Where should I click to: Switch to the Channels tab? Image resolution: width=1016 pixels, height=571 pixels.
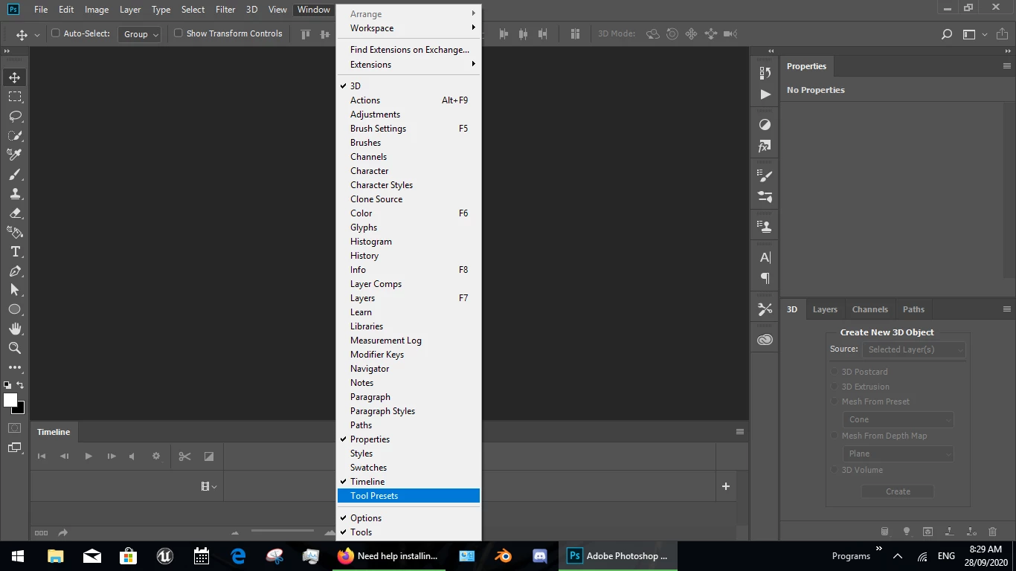pyautogui.click(x=869, y=309)
